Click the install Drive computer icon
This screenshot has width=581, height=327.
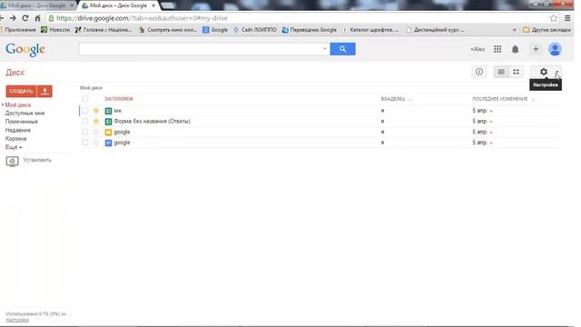12,162
